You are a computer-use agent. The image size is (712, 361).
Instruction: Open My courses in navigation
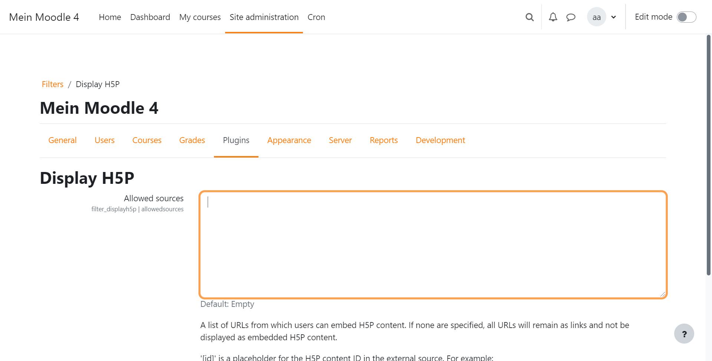pyautogui.click(x=200, y=17)
